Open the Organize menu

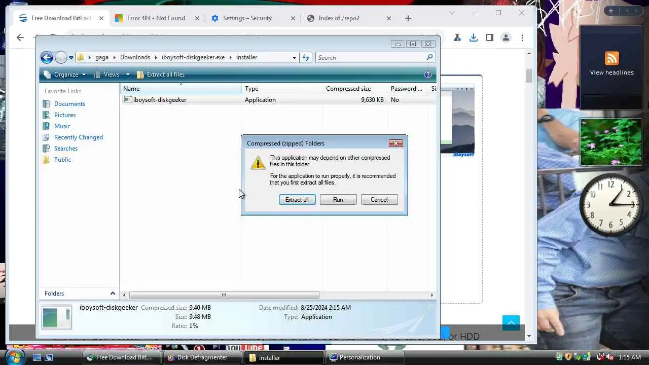click(65, 75)
